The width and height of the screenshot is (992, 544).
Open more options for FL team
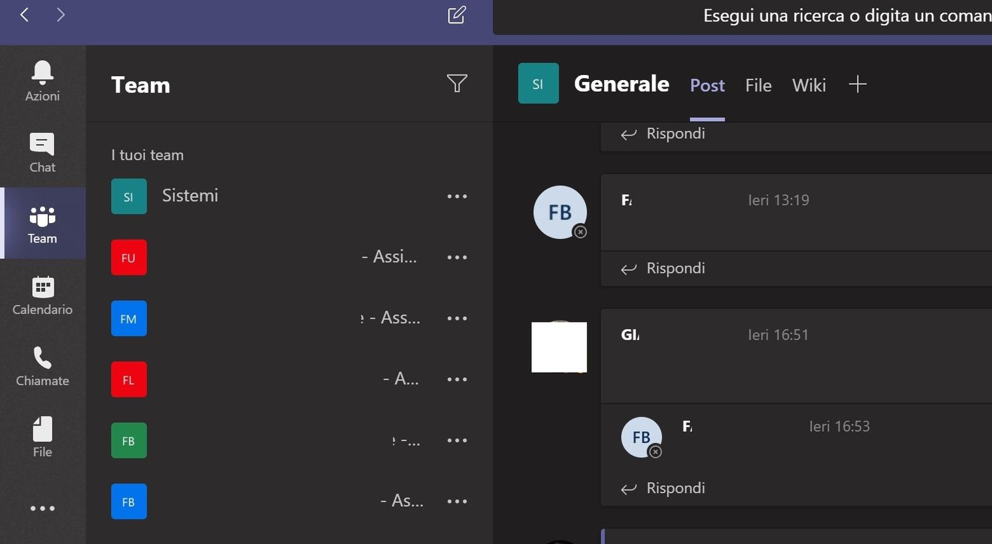click(457, 379)
